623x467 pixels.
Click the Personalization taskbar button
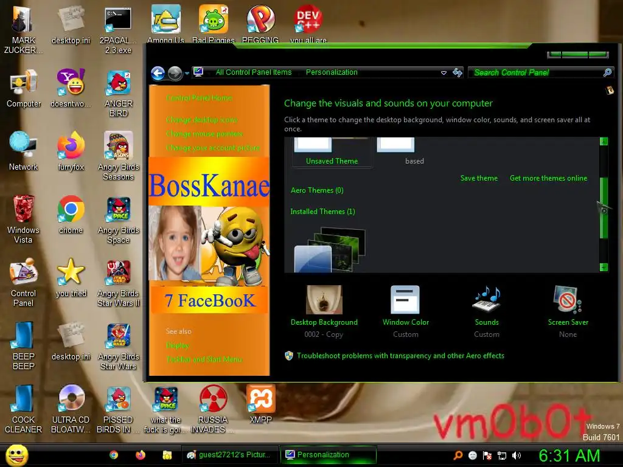pos(328,455)
